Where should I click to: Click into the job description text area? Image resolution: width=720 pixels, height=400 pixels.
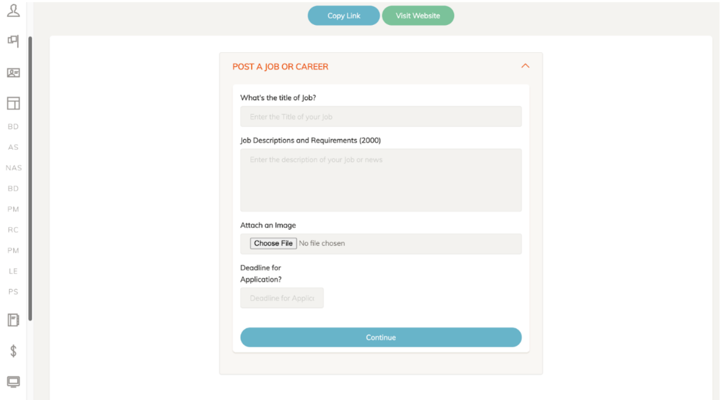381,180
